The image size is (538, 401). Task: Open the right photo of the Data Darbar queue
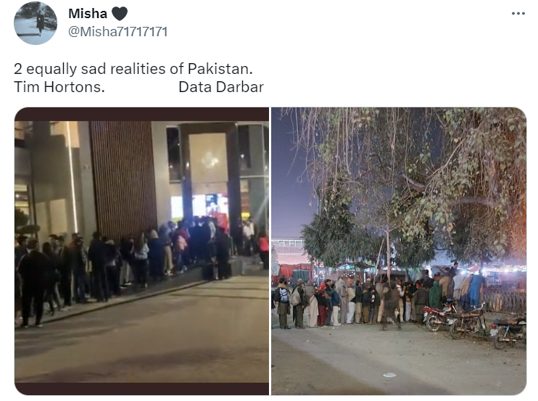399,251
